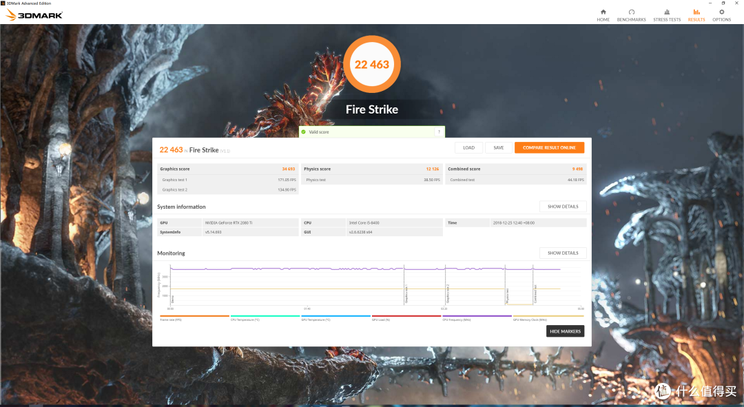Click the GUI version v2.6.6238 s64
This screenshot has height=407, width=744.
tap(360, 232)
